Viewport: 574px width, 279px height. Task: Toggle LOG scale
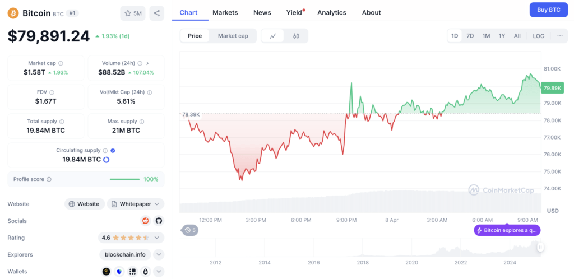(539, 36)
